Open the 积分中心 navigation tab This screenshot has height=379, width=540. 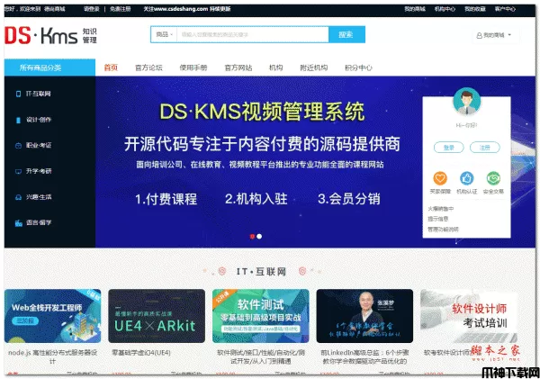pos(358,68)
